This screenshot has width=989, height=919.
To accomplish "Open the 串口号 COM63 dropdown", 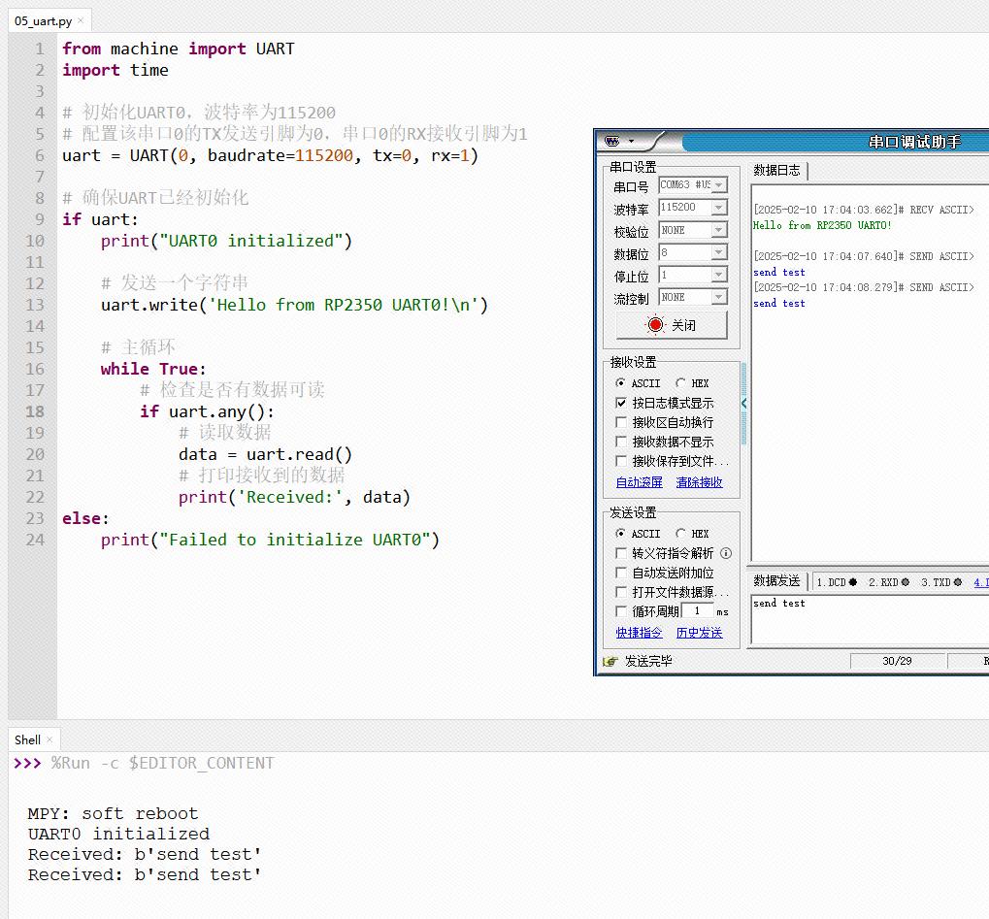I will [x=719, y=184].
